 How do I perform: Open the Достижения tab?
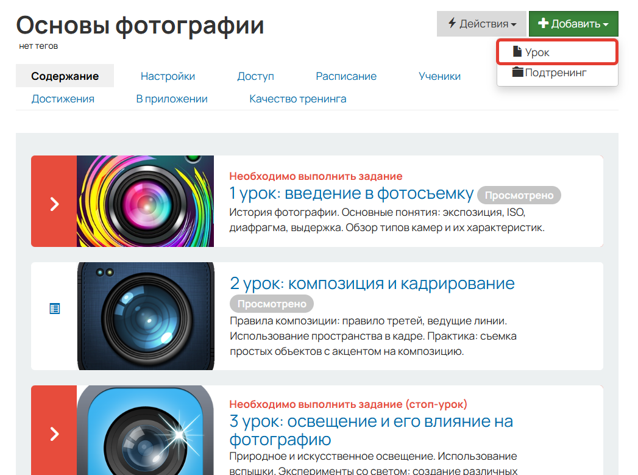click(63, 99)
